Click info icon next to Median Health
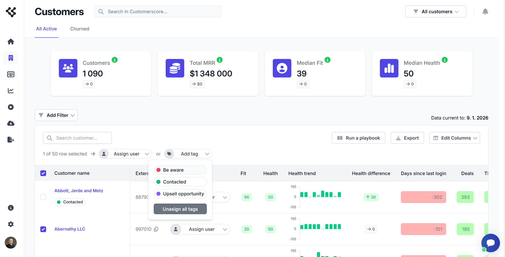Viewport: 505px width, 257px height. click(445, 60)
